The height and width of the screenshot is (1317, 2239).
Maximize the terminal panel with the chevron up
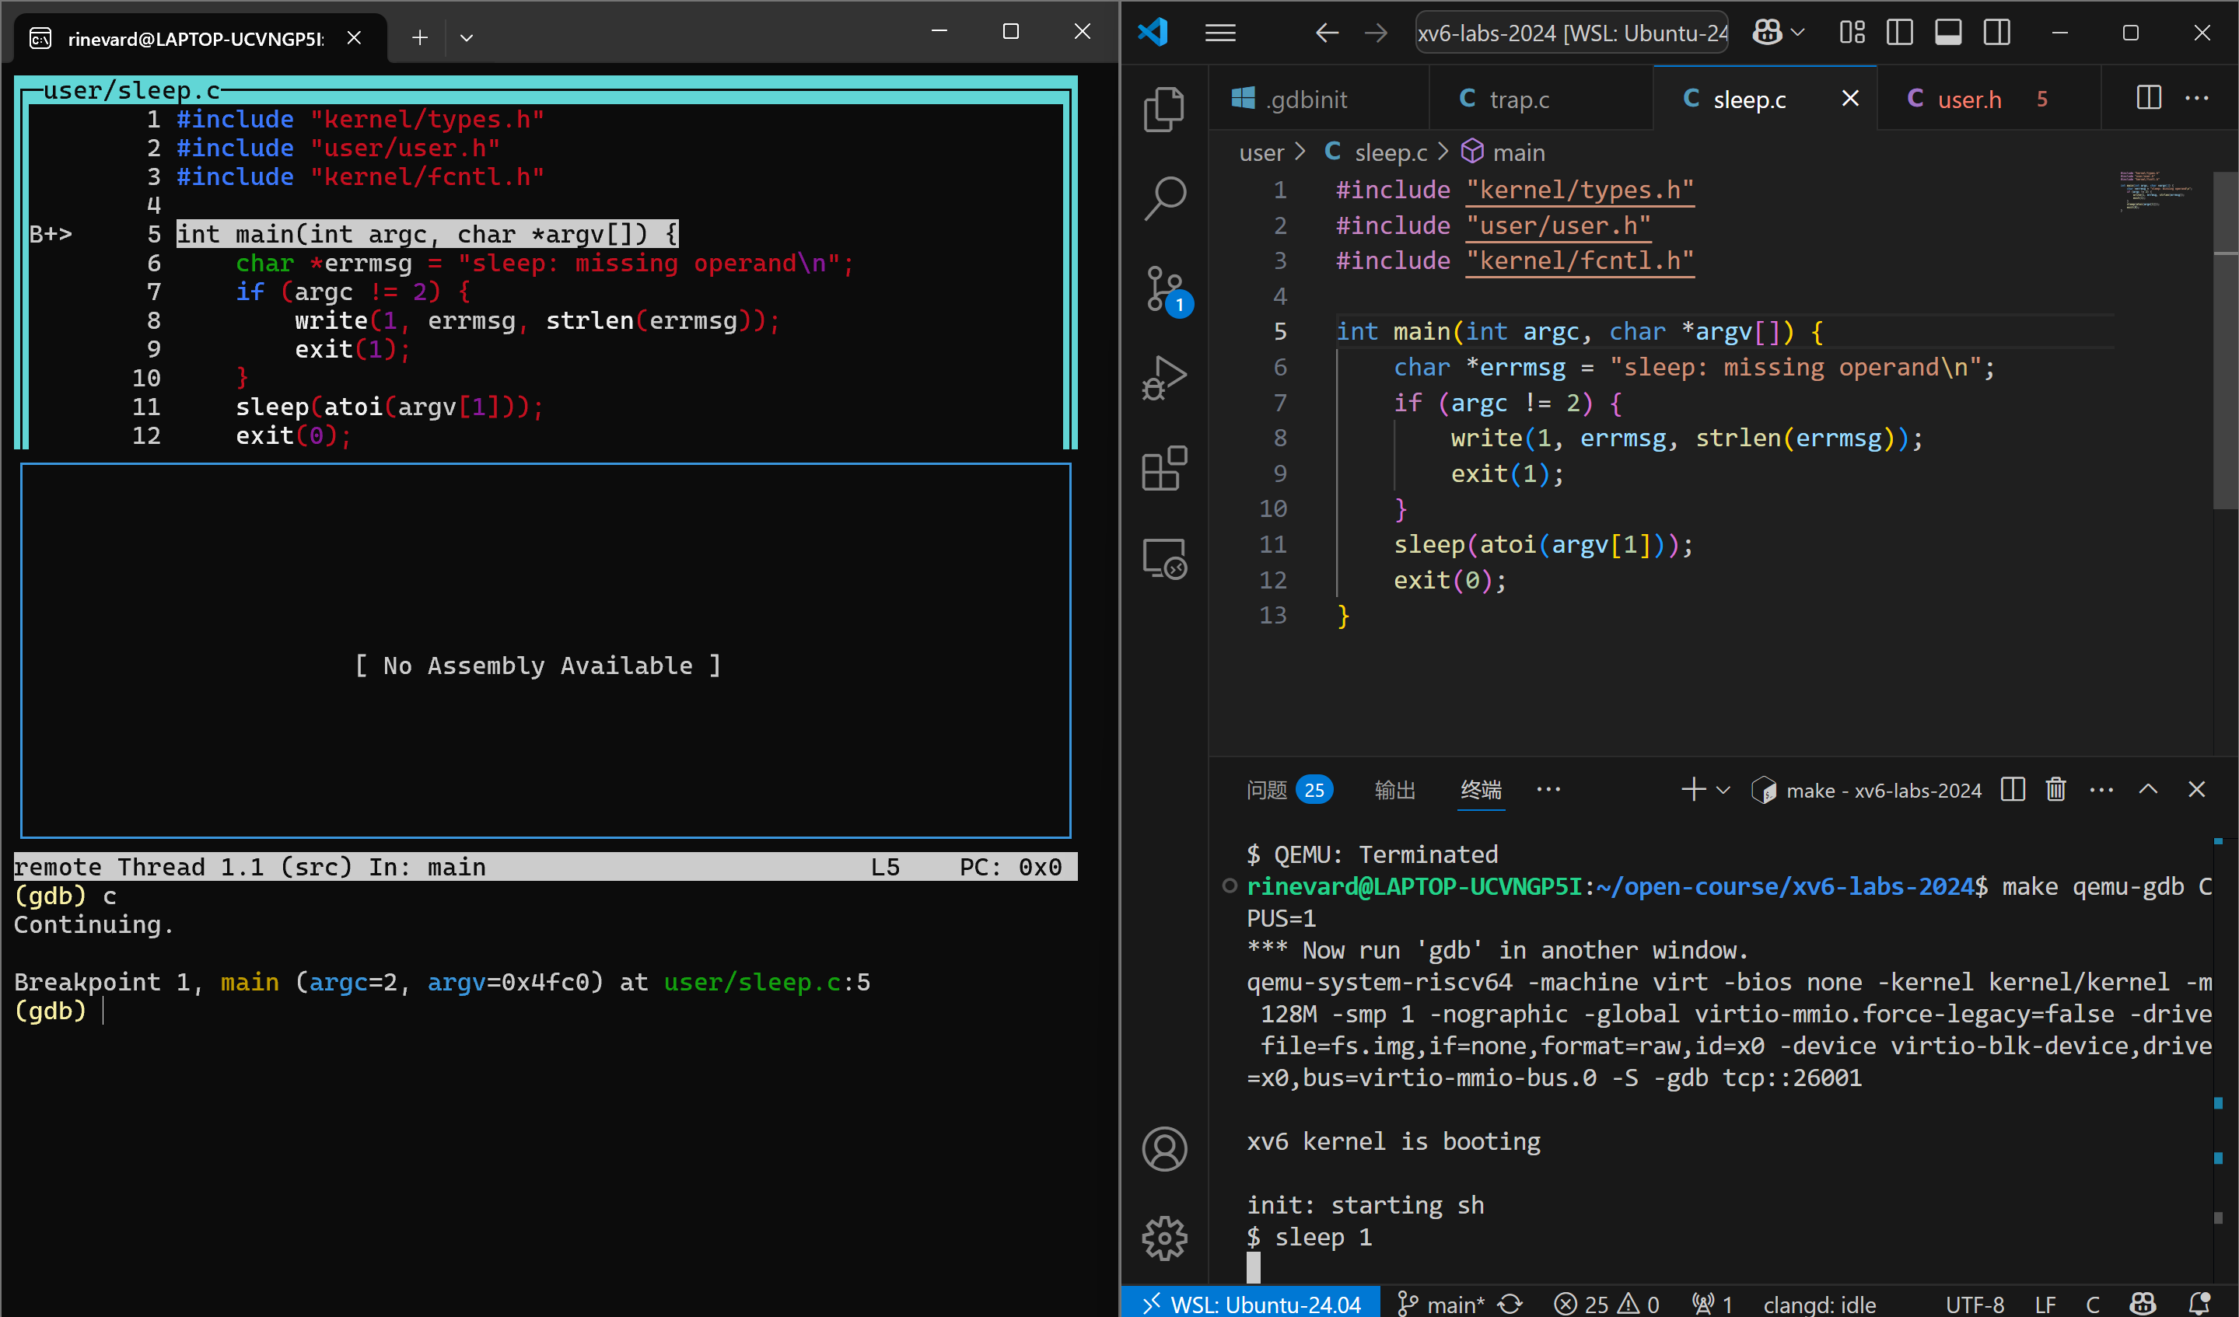(2147, 789)
